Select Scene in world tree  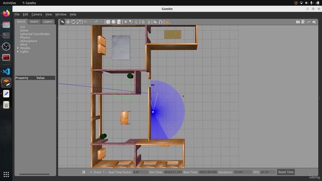point(24,31)
